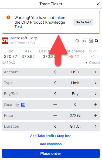Click Go to test button
This screenshot has height=160, width=102.
[x=83, y=22]
